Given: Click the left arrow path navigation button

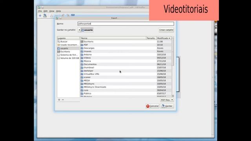Looking at the screenshot, I should 79,30.
